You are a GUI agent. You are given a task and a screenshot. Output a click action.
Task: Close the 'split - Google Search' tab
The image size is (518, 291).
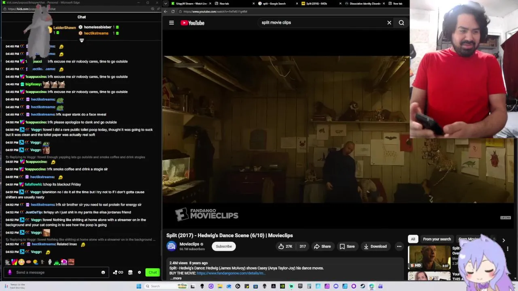pyautogui.click(x=297, y=3)
